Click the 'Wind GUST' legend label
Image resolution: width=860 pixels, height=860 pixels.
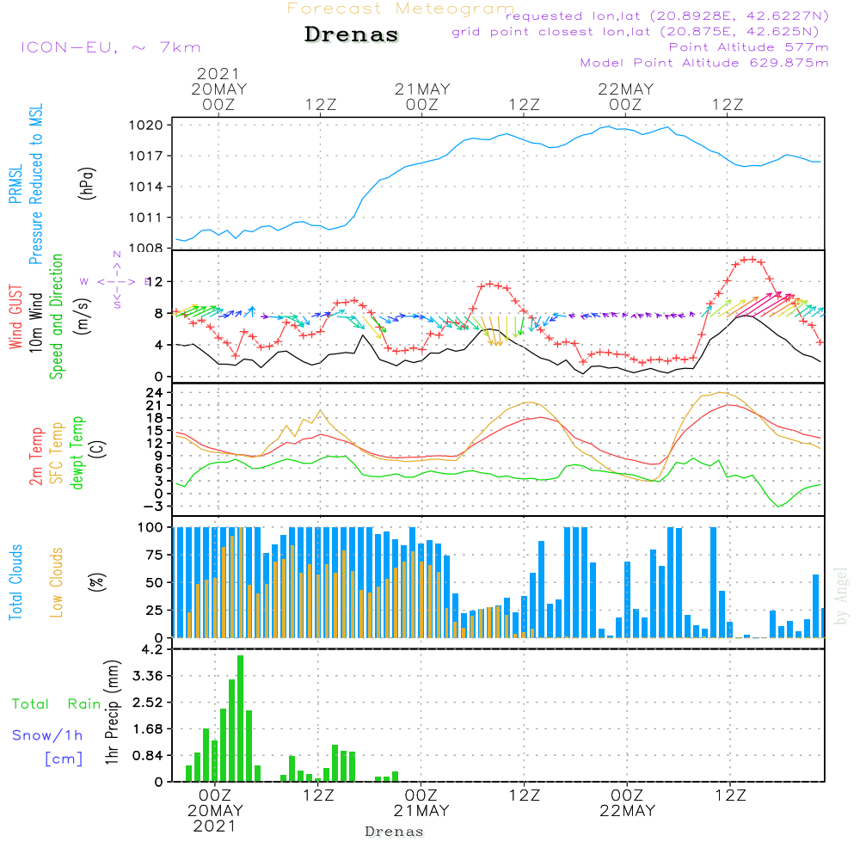15,316
